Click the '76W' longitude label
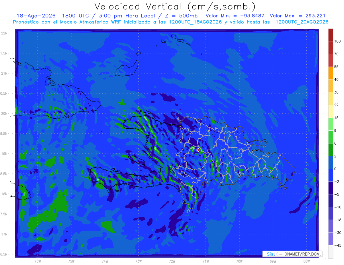 point(38,261)
